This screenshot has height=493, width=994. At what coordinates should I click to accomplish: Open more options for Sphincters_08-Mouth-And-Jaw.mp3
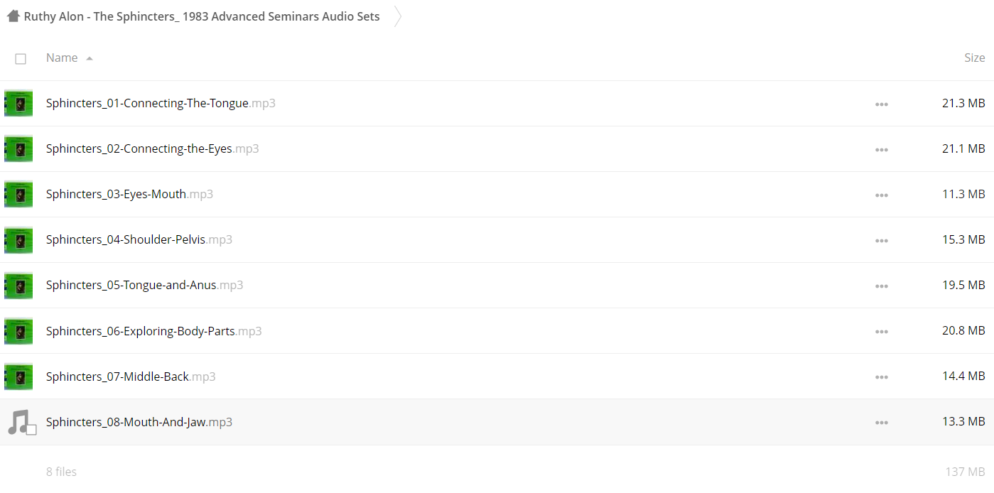pyautogui.click(x=882, y=423)
